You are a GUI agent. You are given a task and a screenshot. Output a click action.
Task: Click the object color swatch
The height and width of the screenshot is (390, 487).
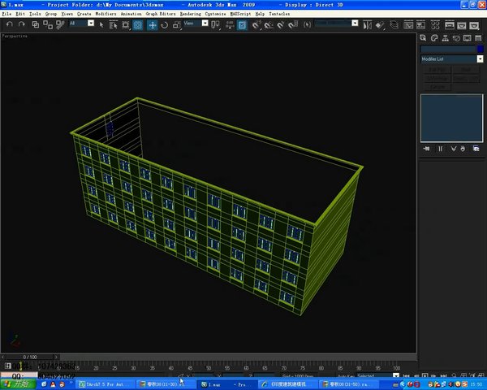point(481,49)
